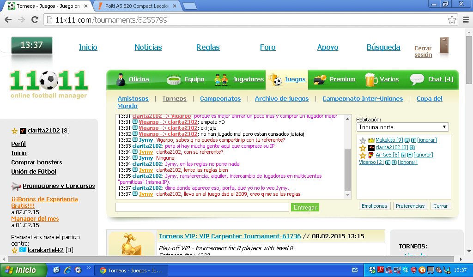Bookmark page with the star icon
The width and height of the screenshot is (473, 277).
tap(452, 20)
